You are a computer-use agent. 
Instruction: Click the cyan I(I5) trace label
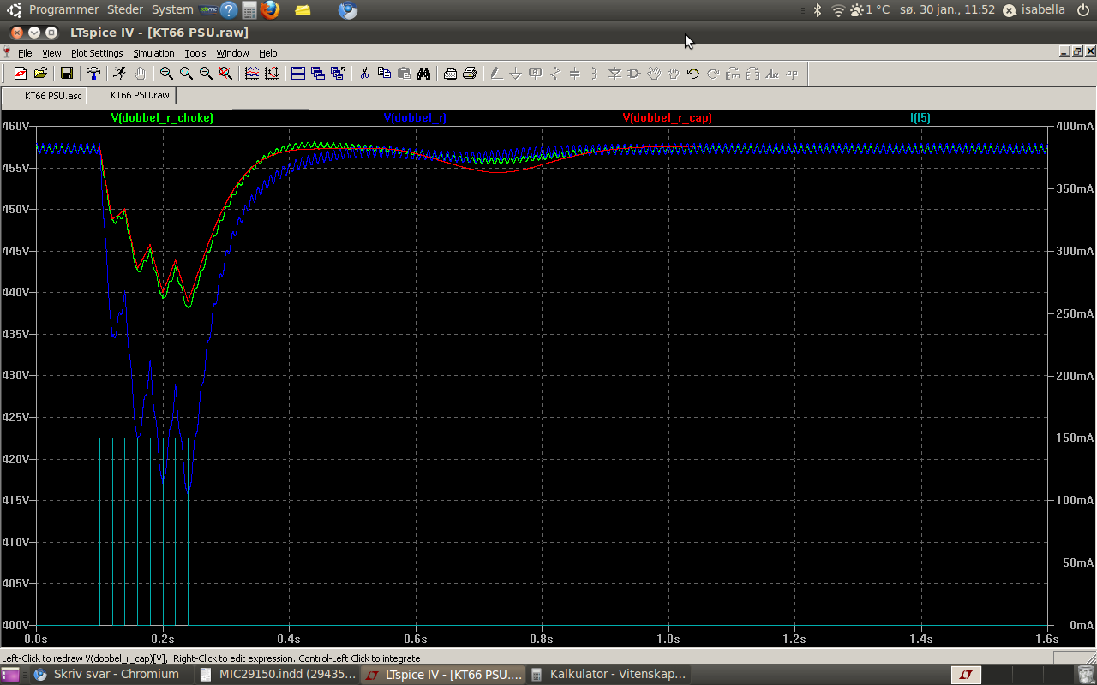pyautogui.click(x=920, y=118)
